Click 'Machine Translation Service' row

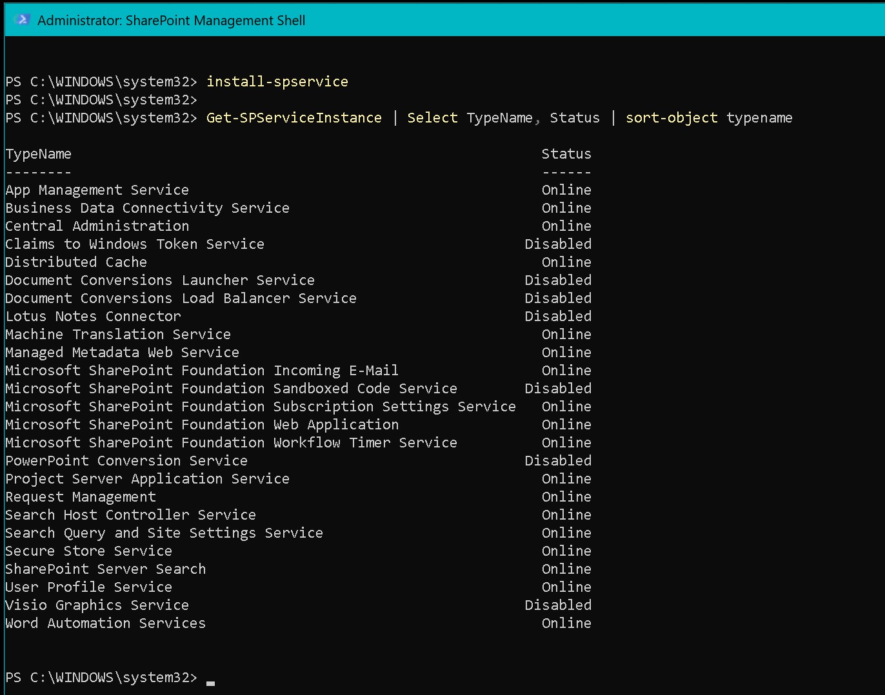[299, 335]
